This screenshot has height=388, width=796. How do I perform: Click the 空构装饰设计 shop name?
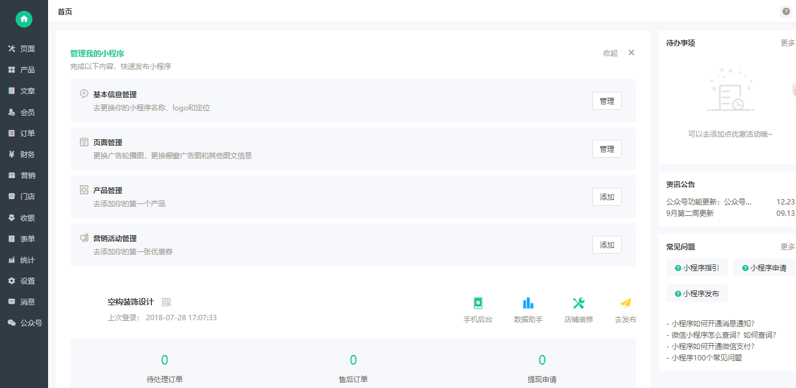coord(130,302)
